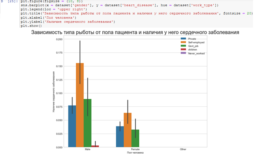This screenshot has width=255, height=156.
Task: Click the cell prompt number [25]
Action: [13, 1]
